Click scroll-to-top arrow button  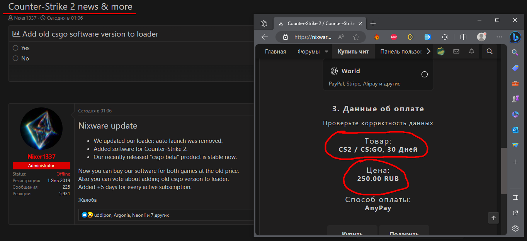tap(493, 218)
